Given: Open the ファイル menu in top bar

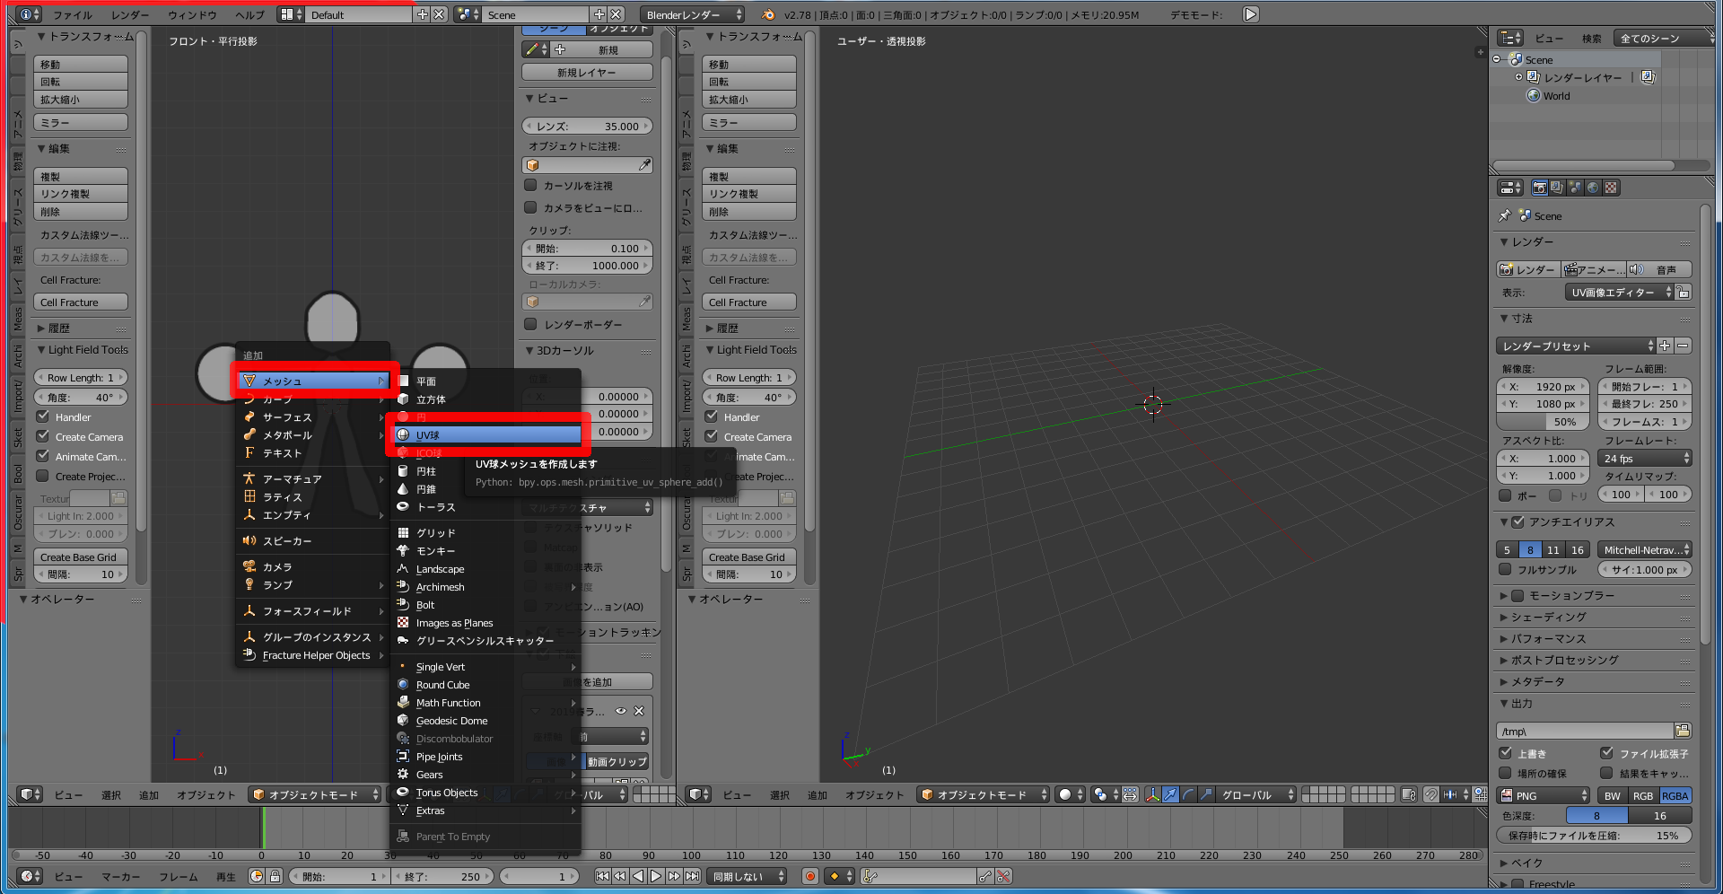Looking at the screenshot, I should click(72, 14).
